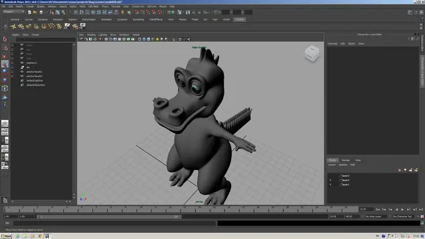The image size is (425, 239).
Task: Open Layers menu in layer editor
Action: point(332,165)
